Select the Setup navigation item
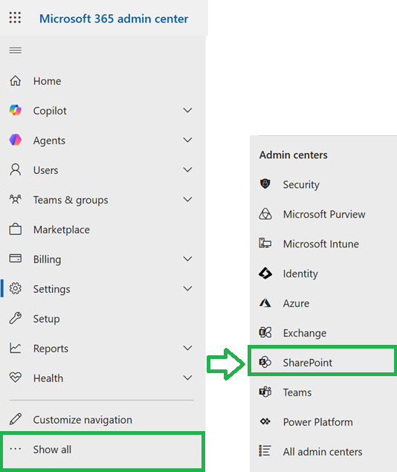The height and width of the screenshot is (472, 397). 103,319
